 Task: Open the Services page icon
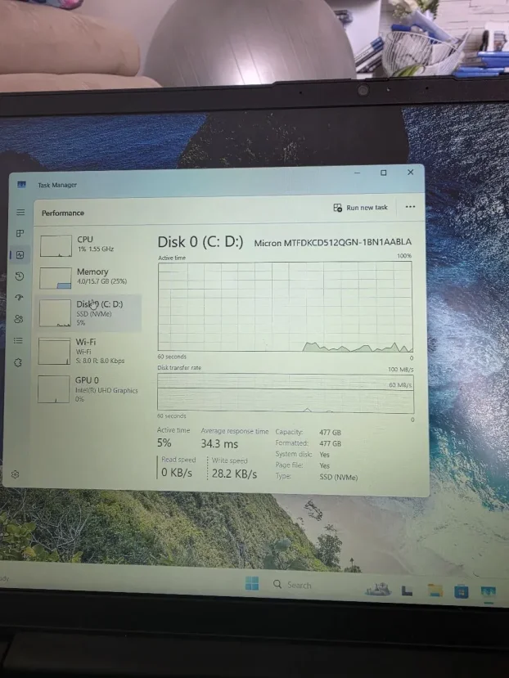pos(18,362)
